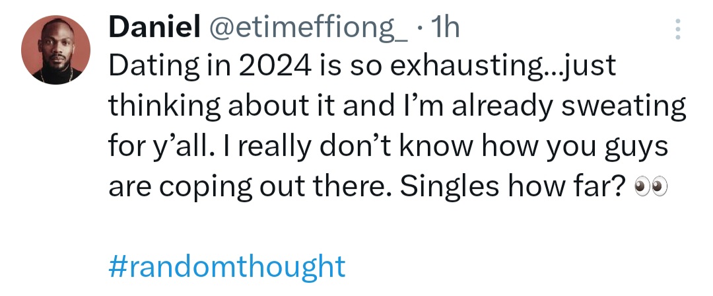713x296 pixels.
Task: Open the @etimeffiong_ handle link
Action: click(x=308, y=27)
